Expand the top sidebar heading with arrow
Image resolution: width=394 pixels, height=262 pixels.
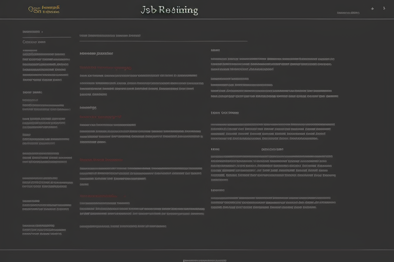(32, 32)
